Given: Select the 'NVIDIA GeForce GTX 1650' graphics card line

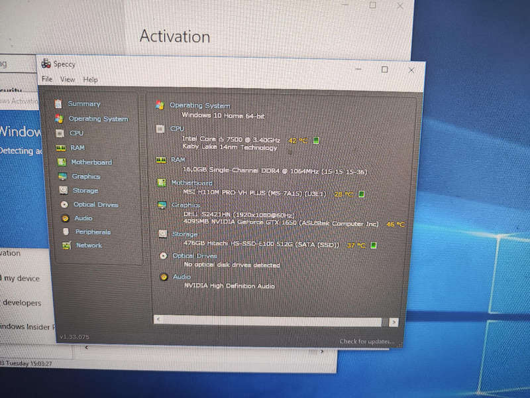Looking at the screenshot, I should point(281,222).
